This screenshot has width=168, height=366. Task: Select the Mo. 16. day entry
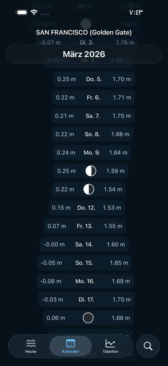click(85, 281)
